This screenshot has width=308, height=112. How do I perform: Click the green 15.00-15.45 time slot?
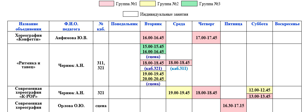pos(153,47)
